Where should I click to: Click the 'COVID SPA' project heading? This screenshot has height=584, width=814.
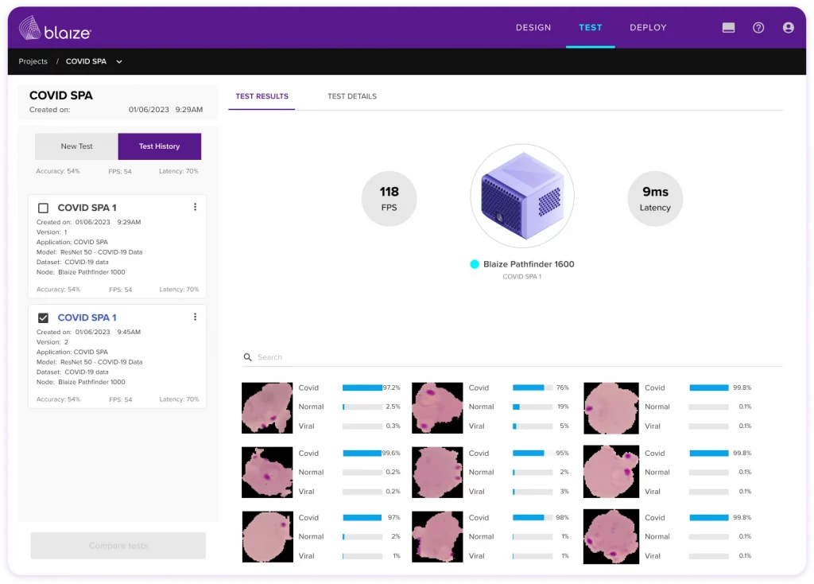[x=60, y=95]
